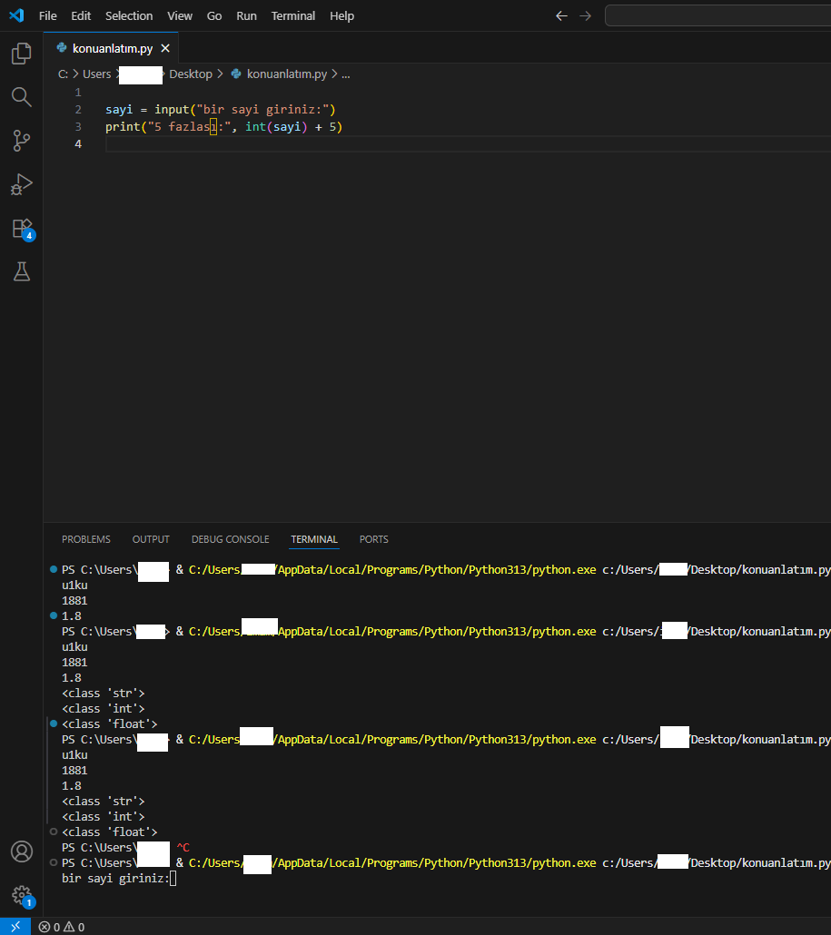
Task: Open the Search view in activity bar
Action: [22, 96]
